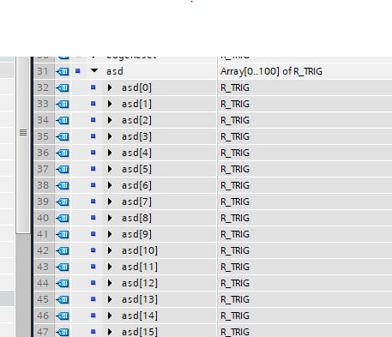This screenshot has width=392, height=337.
Task: Expand the asd[3] element
Action: [110, 136]
